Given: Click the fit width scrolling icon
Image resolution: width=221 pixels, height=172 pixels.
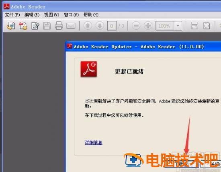Looking at the screenshot, I should pos(194,26).
